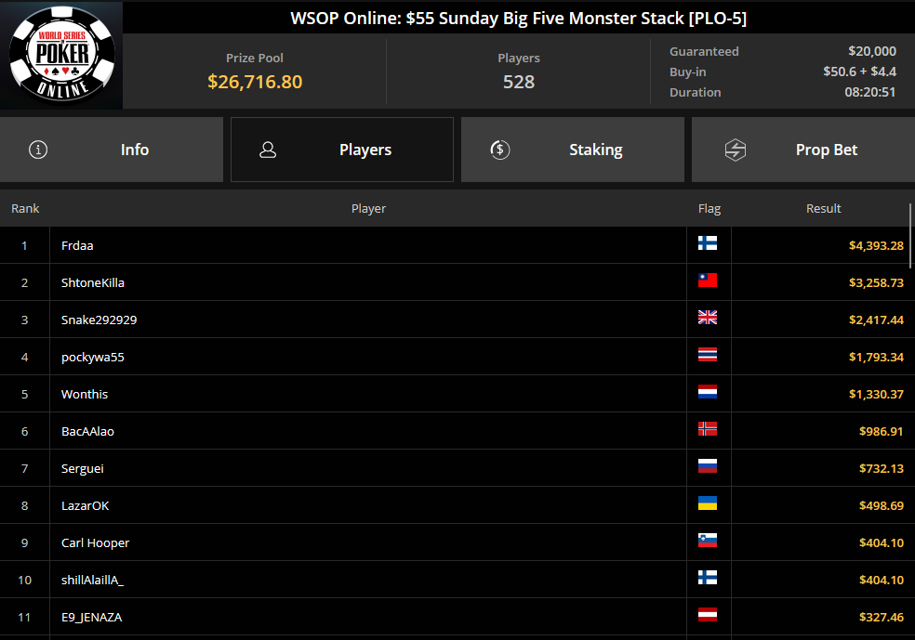Click the Players person silhouette icon
915x640 pixels.
pyautogui.click(x=268, y=150)
